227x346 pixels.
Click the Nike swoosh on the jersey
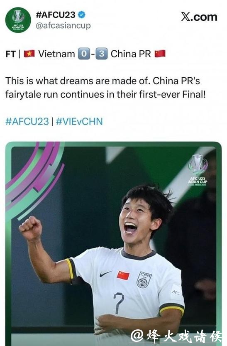click(x=105, y=274)
